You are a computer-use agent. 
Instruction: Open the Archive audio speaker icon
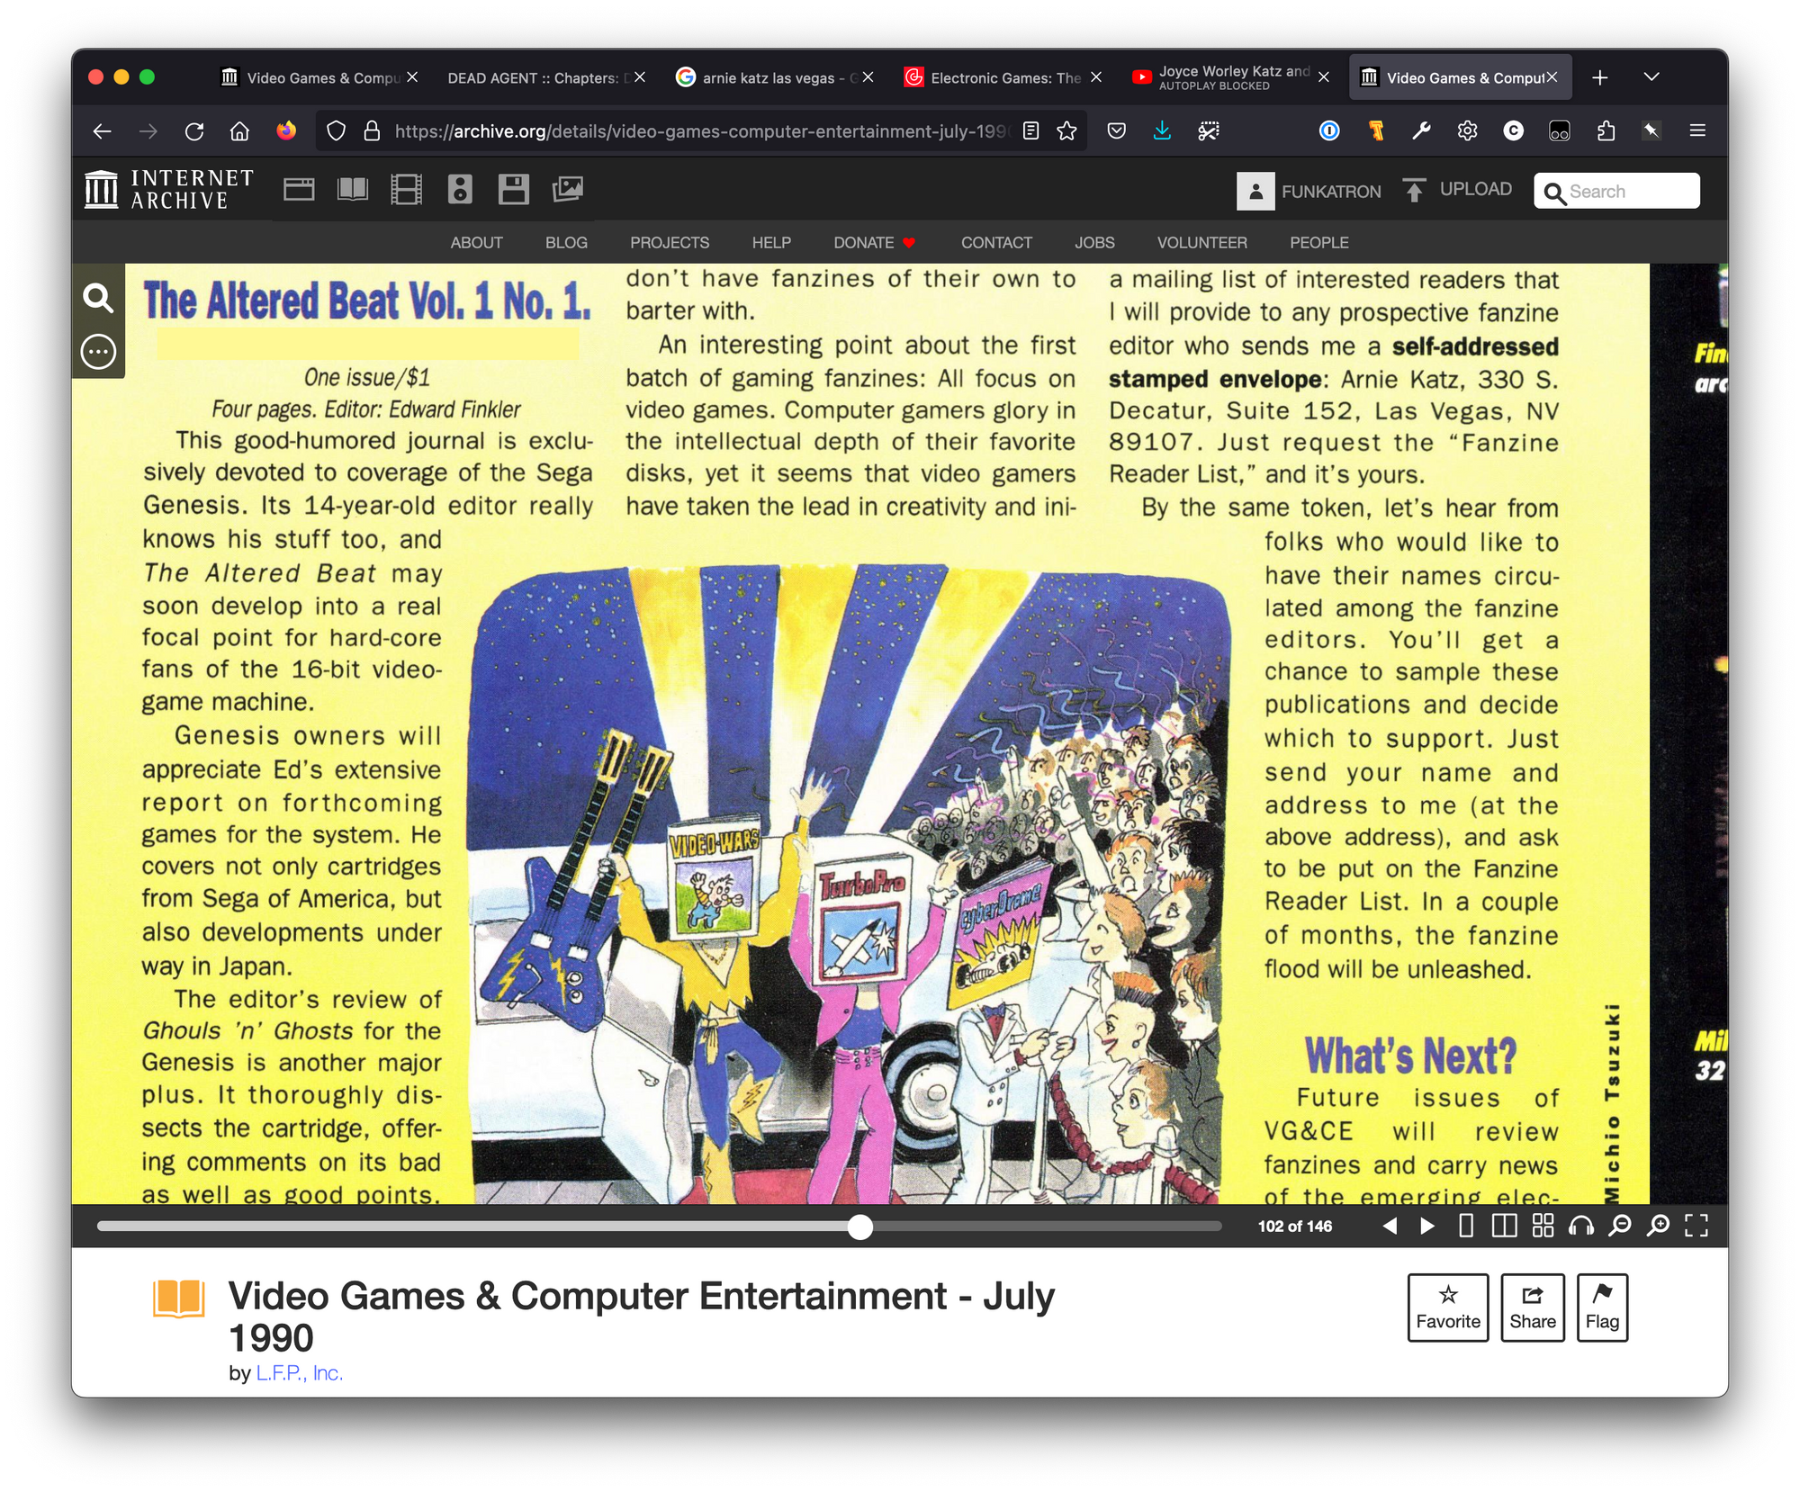[460, 190]
